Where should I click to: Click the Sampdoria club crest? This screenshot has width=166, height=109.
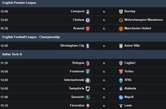click(88, 89)
